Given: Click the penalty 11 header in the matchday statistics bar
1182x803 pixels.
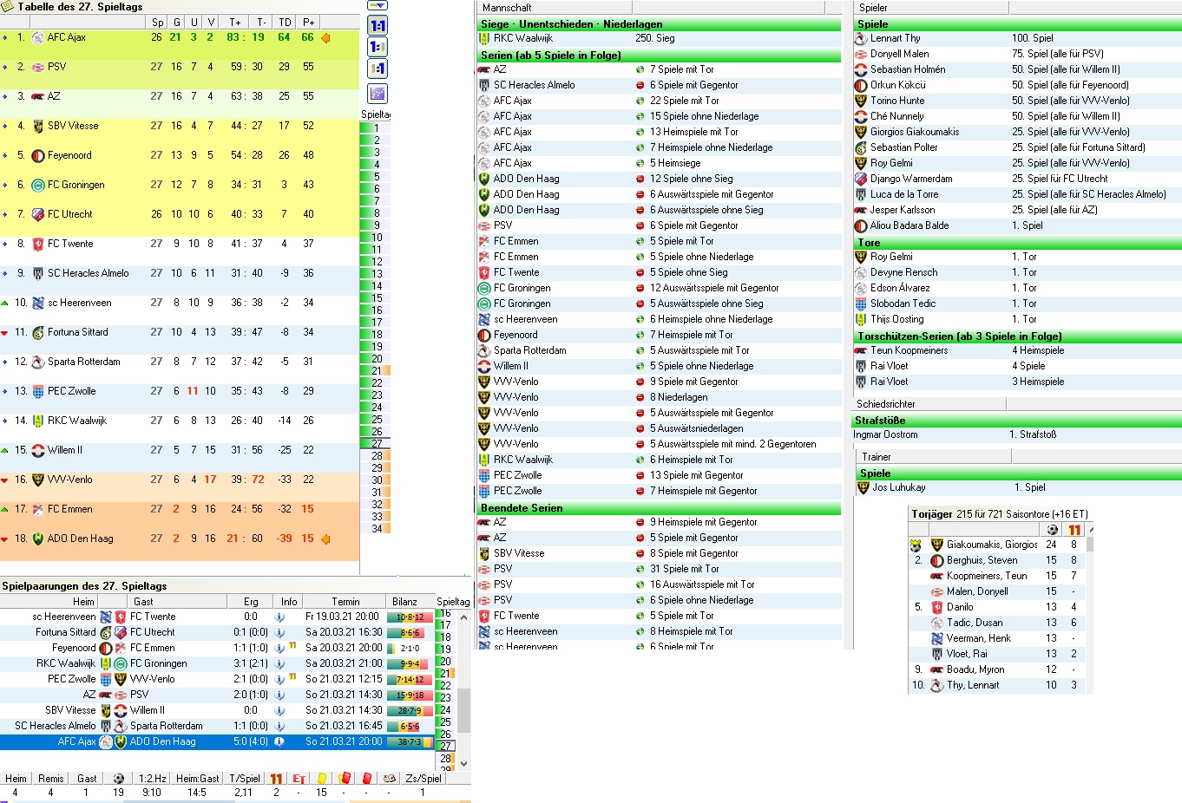Looking at the screenshot, I should [276, 779].
